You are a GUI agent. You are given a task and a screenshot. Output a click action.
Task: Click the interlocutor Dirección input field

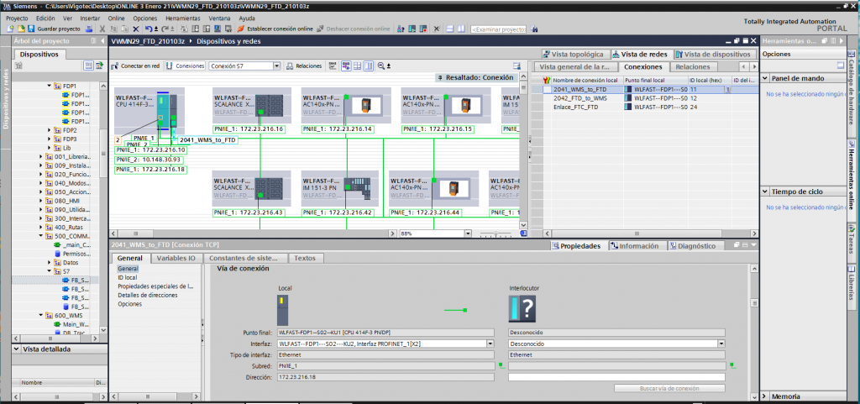coord(617,378)
